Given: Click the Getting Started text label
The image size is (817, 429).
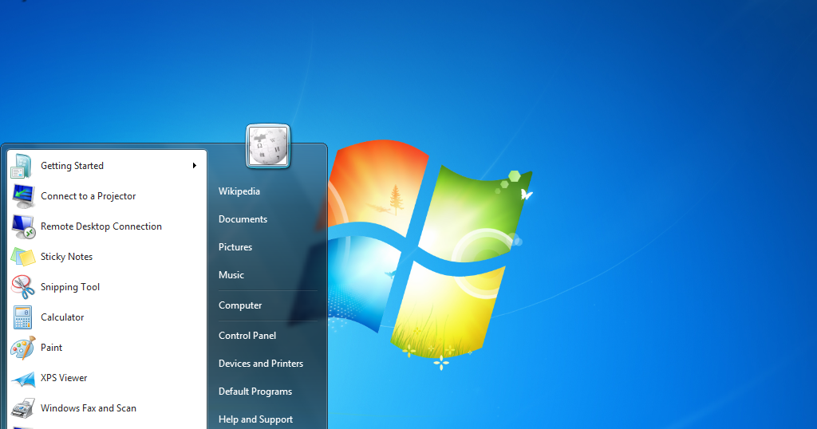Looking at the screenshot, I should 72,166.
